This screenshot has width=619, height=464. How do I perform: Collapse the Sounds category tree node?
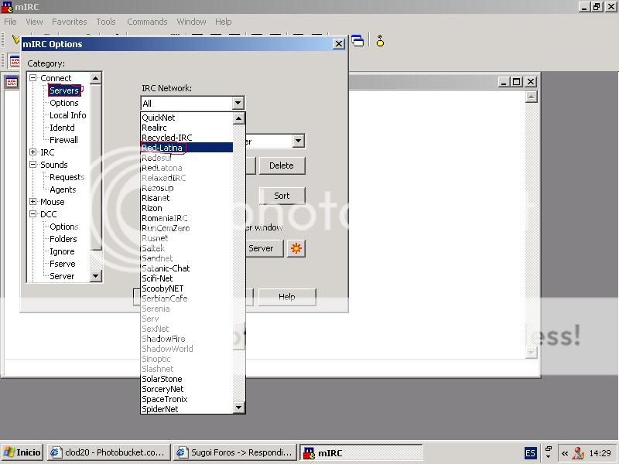coord(33,165)
